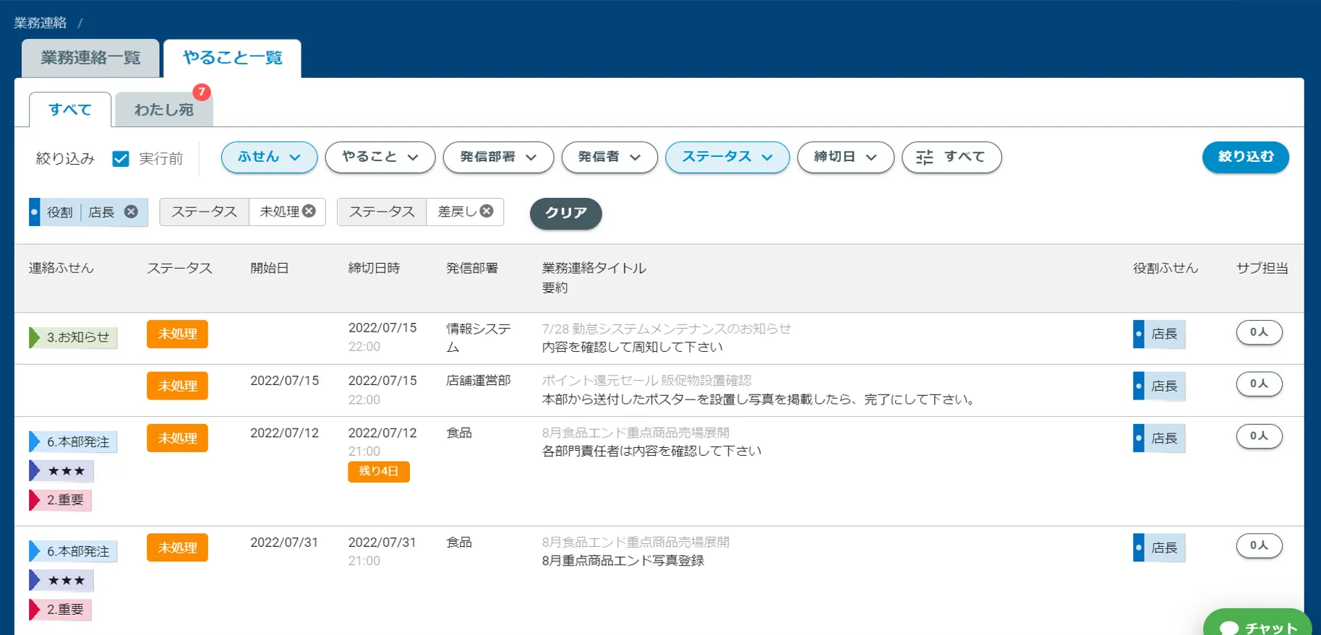The width and height of the screenshot is (1321, 635).
Task: Click 0人 pill on ポイント還元セール row
Action: [1259, 384]
